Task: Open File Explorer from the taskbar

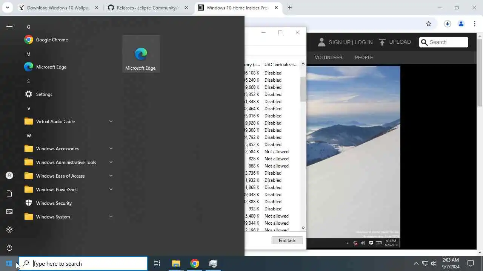Action: (x=176, y=263)
